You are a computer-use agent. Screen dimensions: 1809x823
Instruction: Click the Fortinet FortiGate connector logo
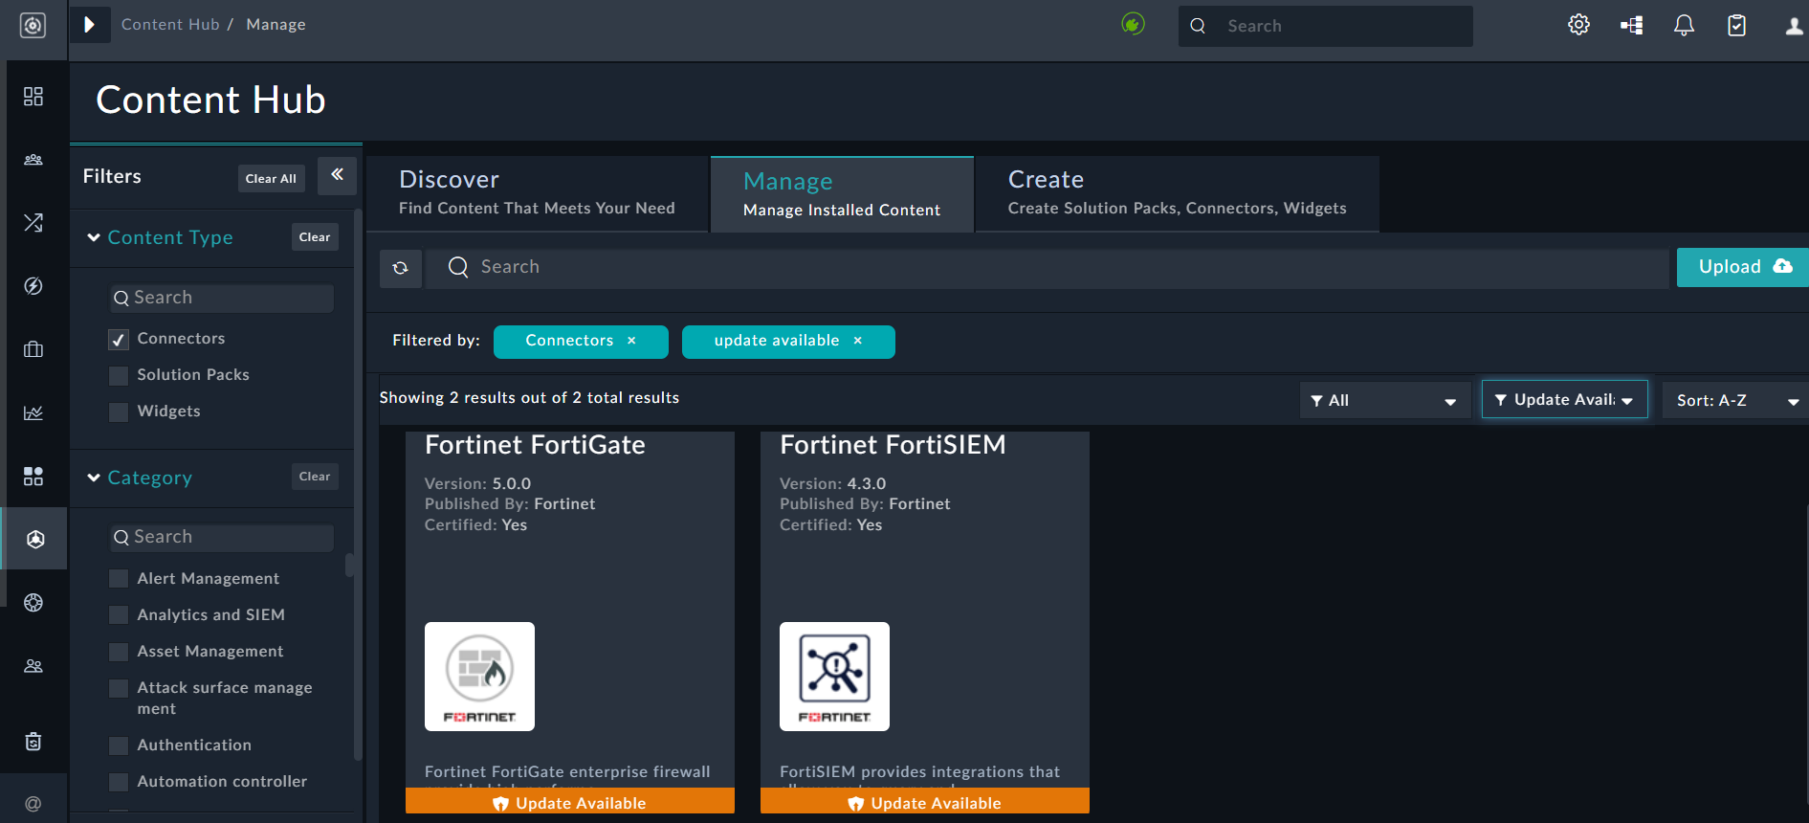(x=479, y=677)
